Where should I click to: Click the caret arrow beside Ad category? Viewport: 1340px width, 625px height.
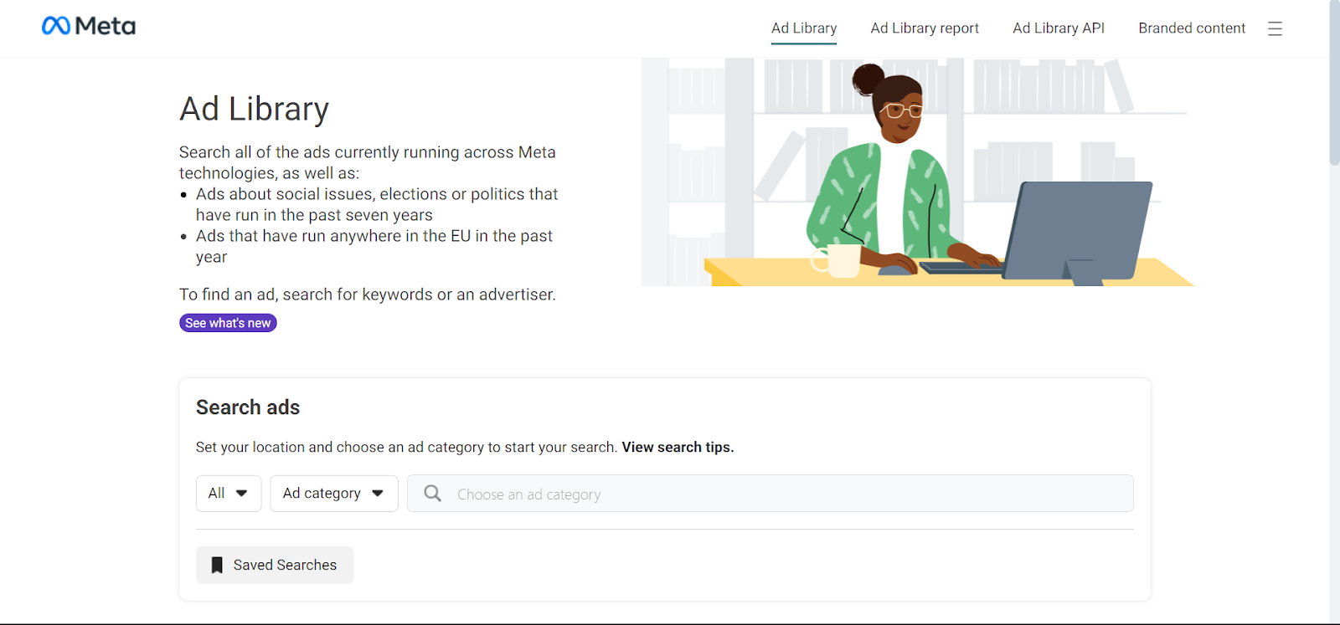(378, 494)
